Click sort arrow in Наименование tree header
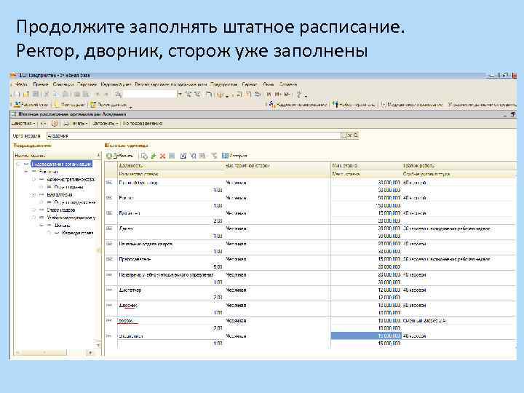Viewport: 524px width, 393px height. tap(98, 156)
